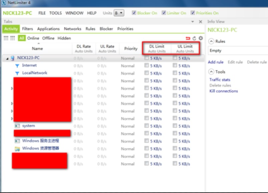
Task: Open the Units dropdown
Action: [x=119, y=13]
